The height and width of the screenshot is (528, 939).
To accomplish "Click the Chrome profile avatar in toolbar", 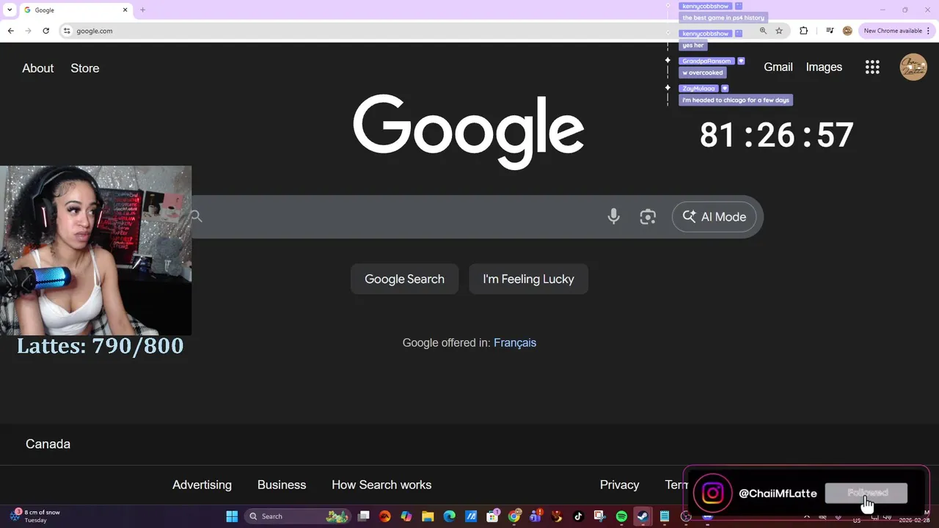I will click(x=847, y=31).
